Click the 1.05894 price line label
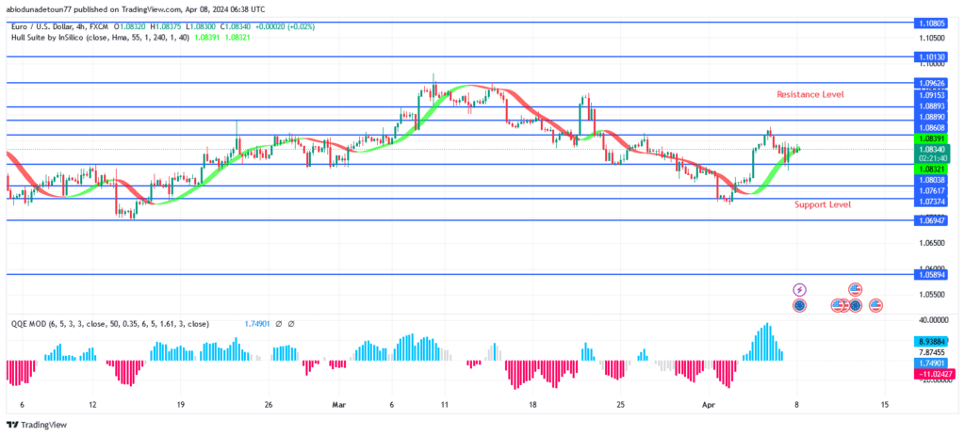Image resolution: width=965 pixels, height=436 pixels. 932,274
